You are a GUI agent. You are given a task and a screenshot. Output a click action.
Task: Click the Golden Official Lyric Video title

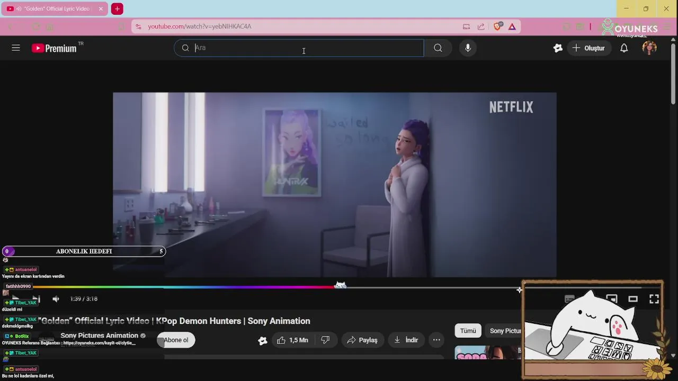pyautogui.click(x=174, y=321)
